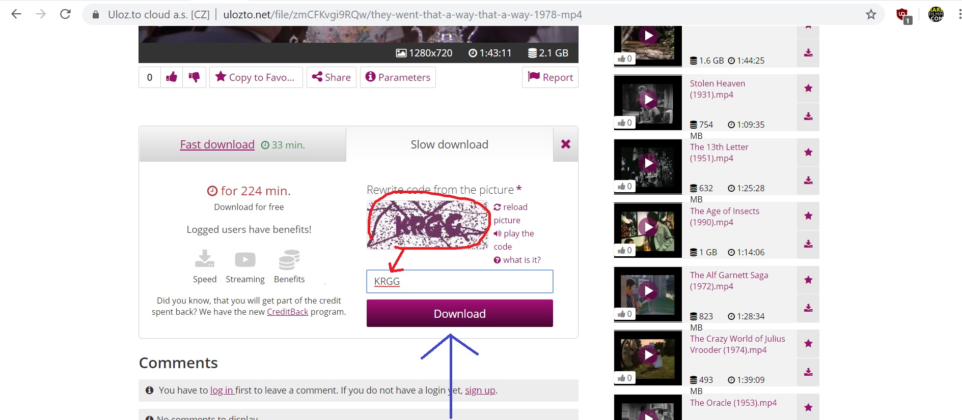Image resolution: width=962 pixels, height=420 pixels.
Task: Reload the page with the refresh icon
Action: (65, 14)
